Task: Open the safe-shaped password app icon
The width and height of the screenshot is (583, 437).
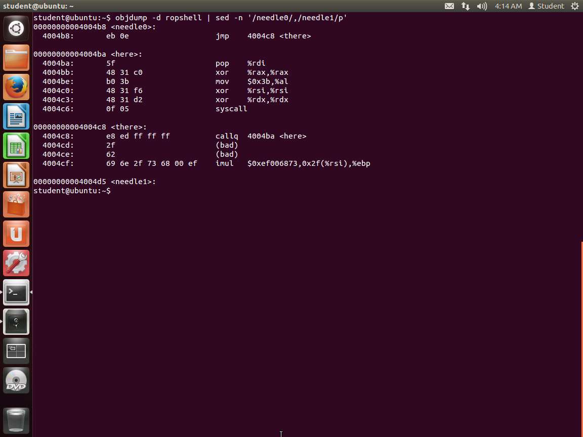Action: [16, 322]
